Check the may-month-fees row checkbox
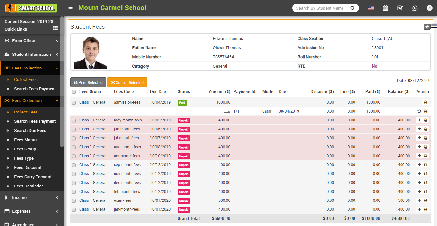 (74, 120)
